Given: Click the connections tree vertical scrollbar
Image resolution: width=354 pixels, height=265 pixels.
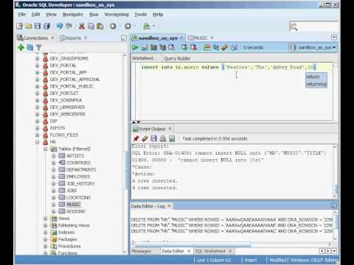Looking at the screenshot, I should (125, 171).
